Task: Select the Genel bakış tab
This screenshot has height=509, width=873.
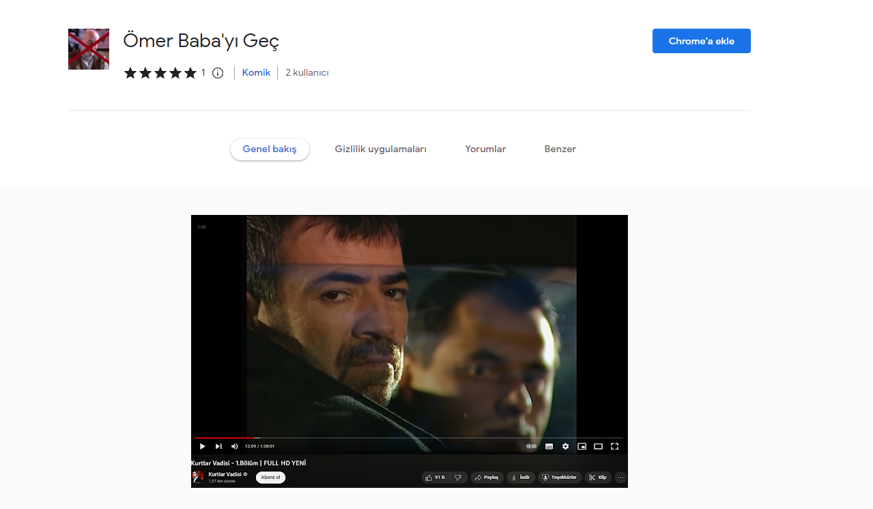Action: click(x=270, y=149)
